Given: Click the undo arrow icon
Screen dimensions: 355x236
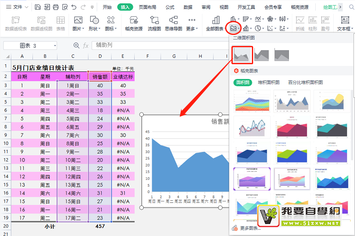Looking at the screenshot, I should pos(74,7).
